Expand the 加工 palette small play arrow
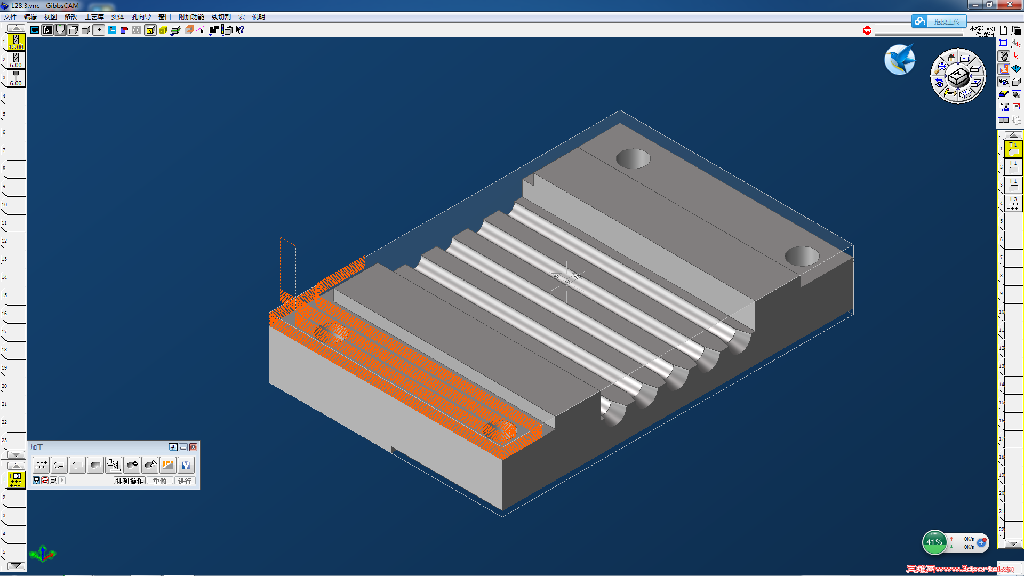Viewport: 1024px width, 576px height. pos(62,481)
